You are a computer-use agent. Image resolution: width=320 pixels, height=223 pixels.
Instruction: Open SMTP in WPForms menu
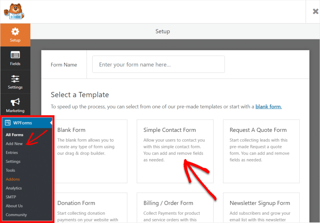click(11, 197)
